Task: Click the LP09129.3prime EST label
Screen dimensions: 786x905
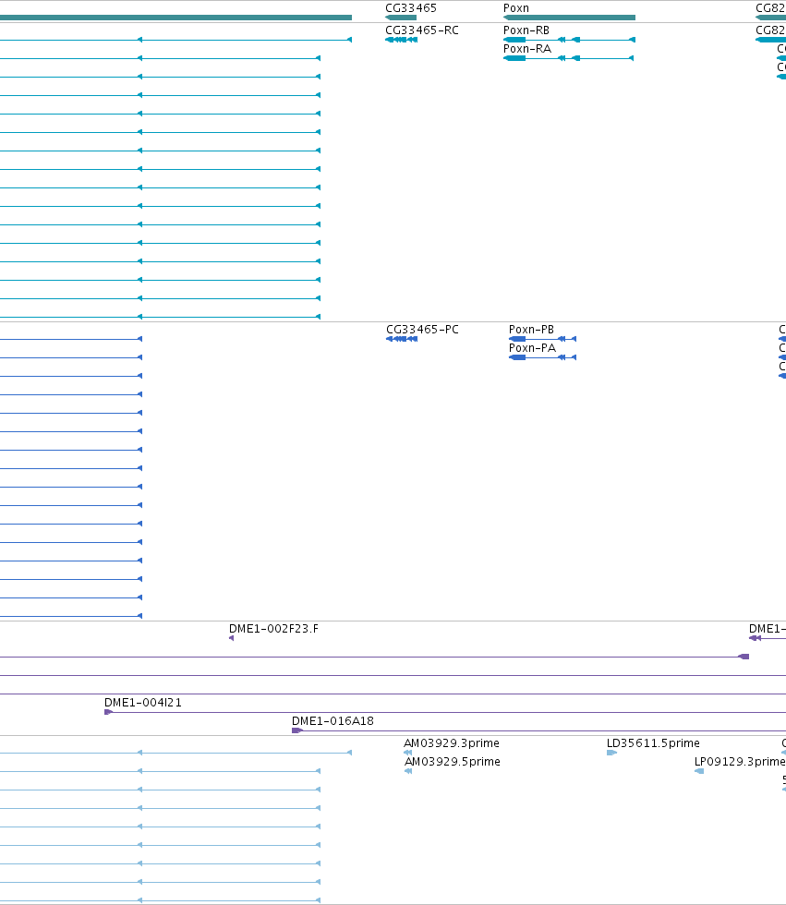Action: coord(740,762)
